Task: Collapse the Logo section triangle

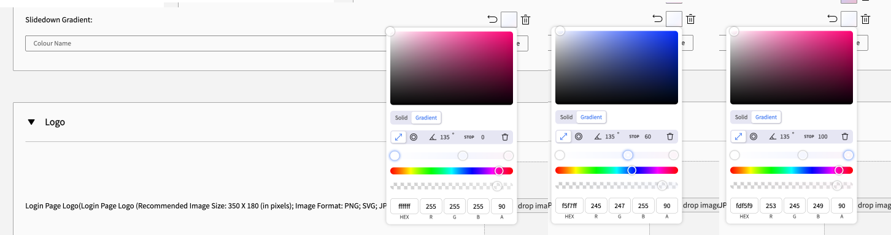Action: click(31, 122)
